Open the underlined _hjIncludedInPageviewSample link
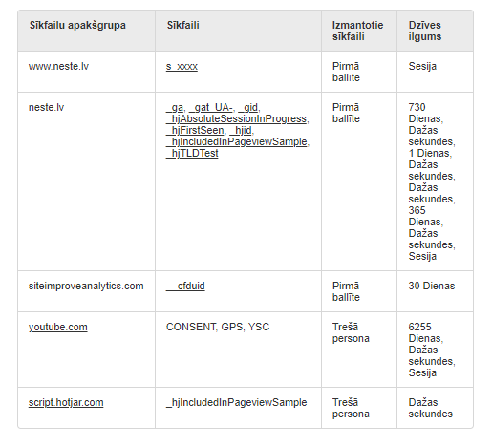492x446 pixels. [237, 142]
